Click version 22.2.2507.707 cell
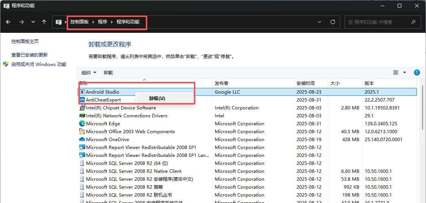The width and height of the screenshot is (426, 203). (379, 100)
